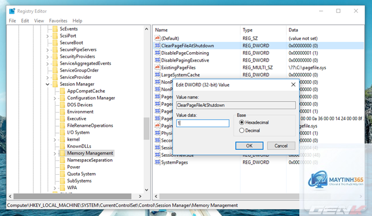Expand the Configuration Manager key
This screenshot has height=216, width=372.
pos(55,98)
